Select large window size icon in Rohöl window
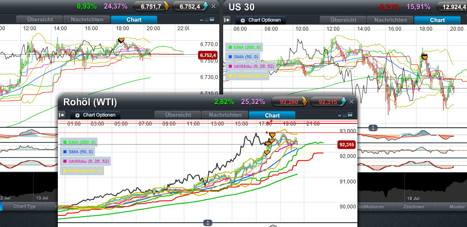467x227 pixels. click(x=350, y=115)
